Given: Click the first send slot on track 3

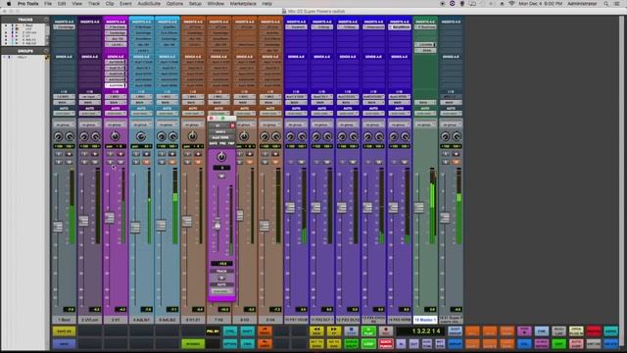Looking at the screenshot, I should (x=116, y=62).
